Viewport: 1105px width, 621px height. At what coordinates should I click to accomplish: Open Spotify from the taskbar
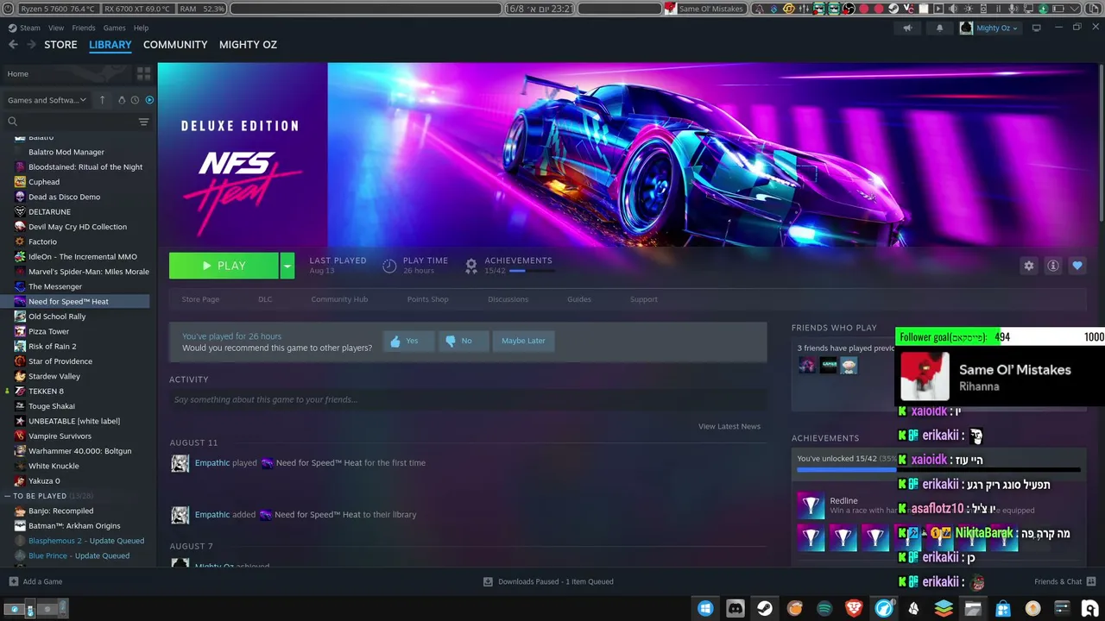click(824, 609)
